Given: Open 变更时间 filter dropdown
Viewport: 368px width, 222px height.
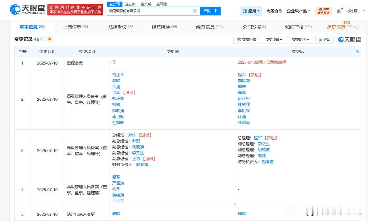Looking at the screenshot, I should 301,40.
